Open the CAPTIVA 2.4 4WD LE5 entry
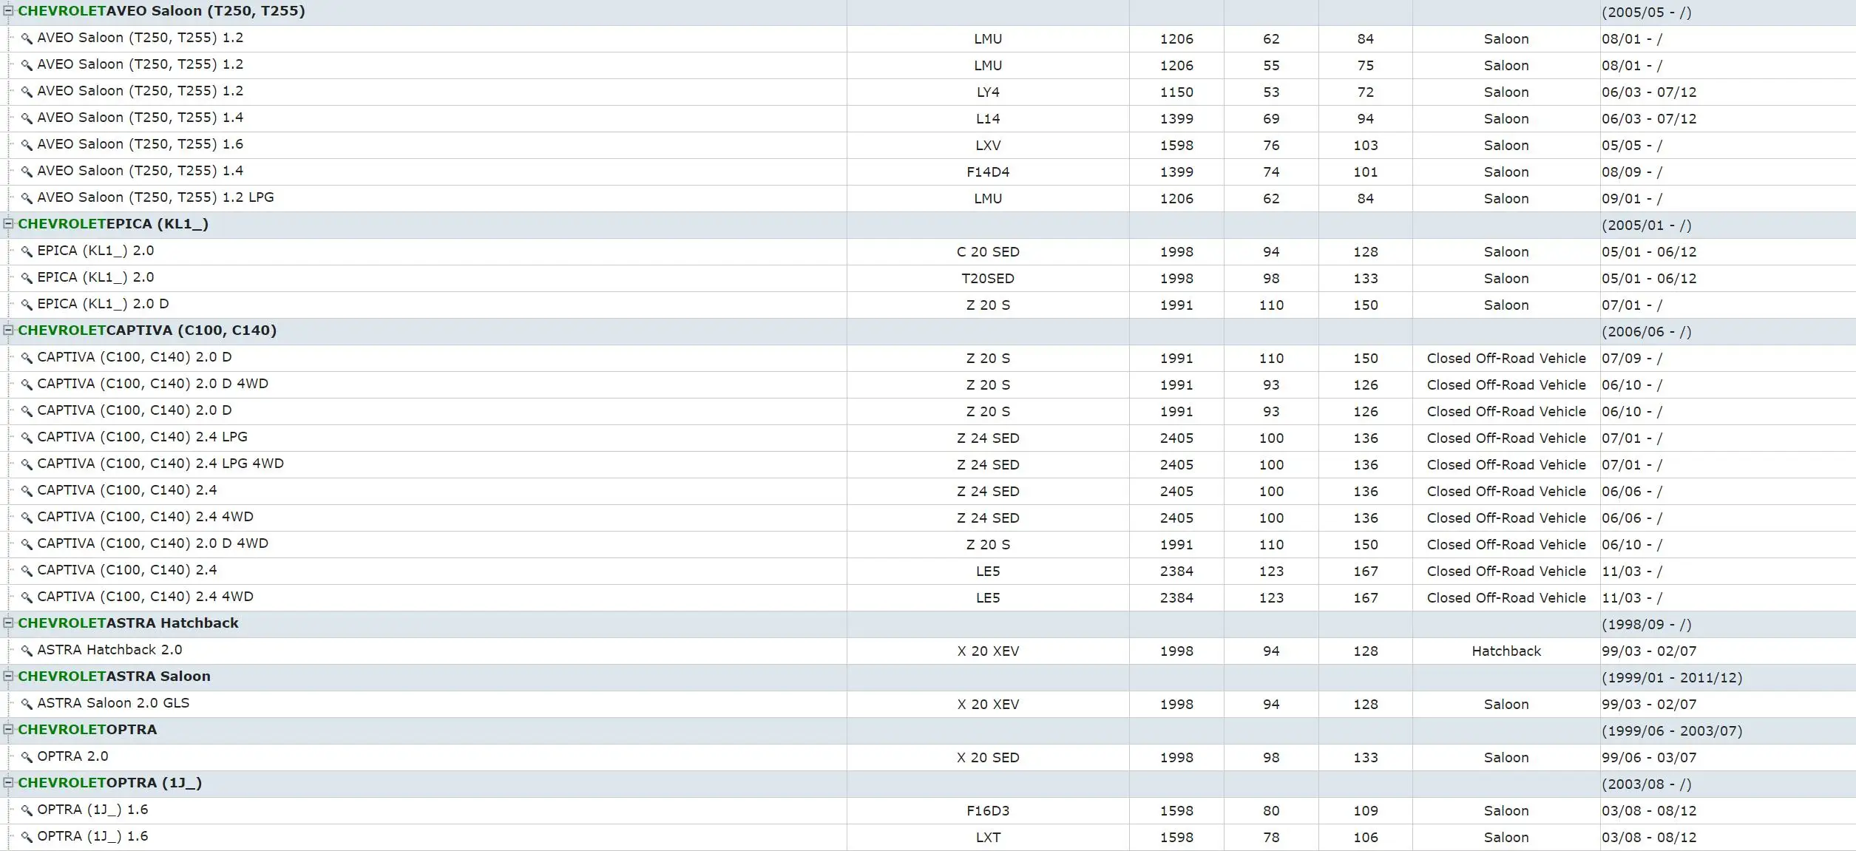Viewport: 1856px width, 851px height. (x=145, y=597)
